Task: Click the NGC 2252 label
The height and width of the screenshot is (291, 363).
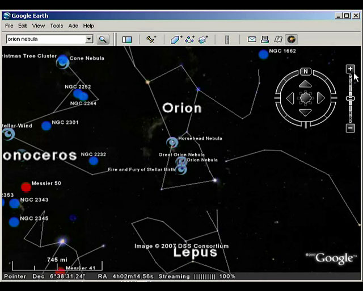Action: pos(78,87)
